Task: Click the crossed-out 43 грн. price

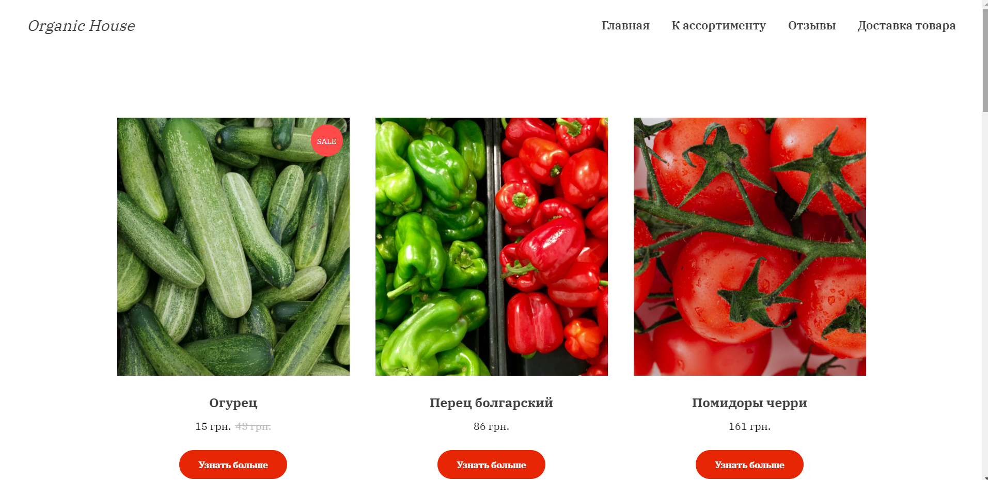Action: tap(253, 426)
